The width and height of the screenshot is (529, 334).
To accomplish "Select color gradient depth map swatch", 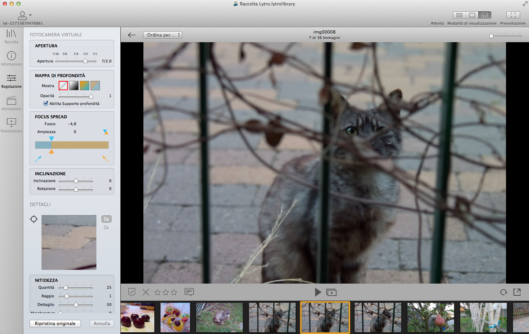I will (84, 85).
